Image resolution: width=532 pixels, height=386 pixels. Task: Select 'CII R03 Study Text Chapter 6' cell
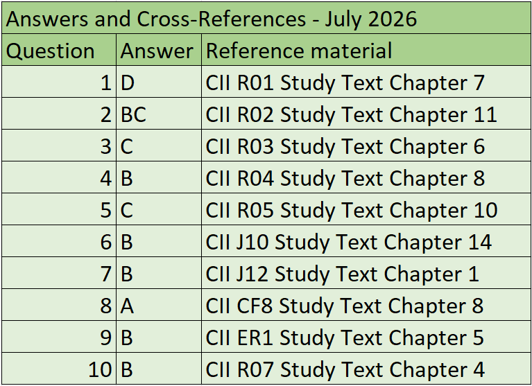pos(366,146)
